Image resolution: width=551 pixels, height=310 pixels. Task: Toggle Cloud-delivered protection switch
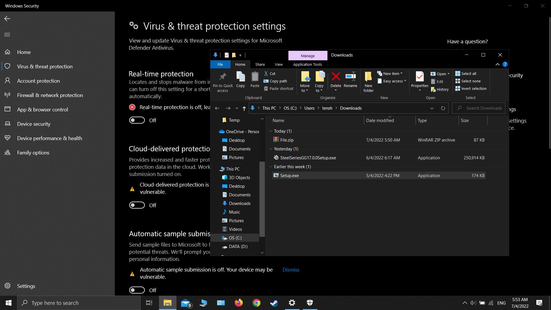tap(137, 205)
